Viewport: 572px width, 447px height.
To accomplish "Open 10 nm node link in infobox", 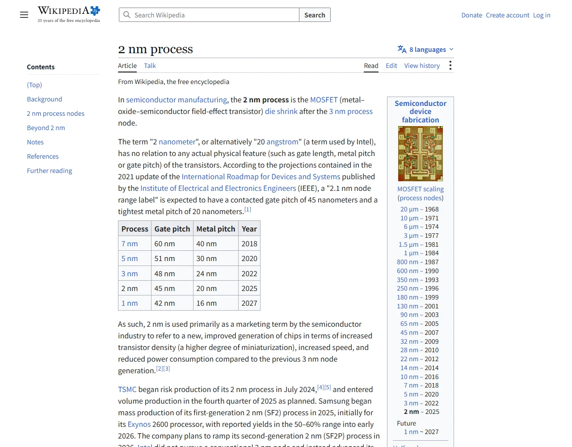I will coord(409,377).
